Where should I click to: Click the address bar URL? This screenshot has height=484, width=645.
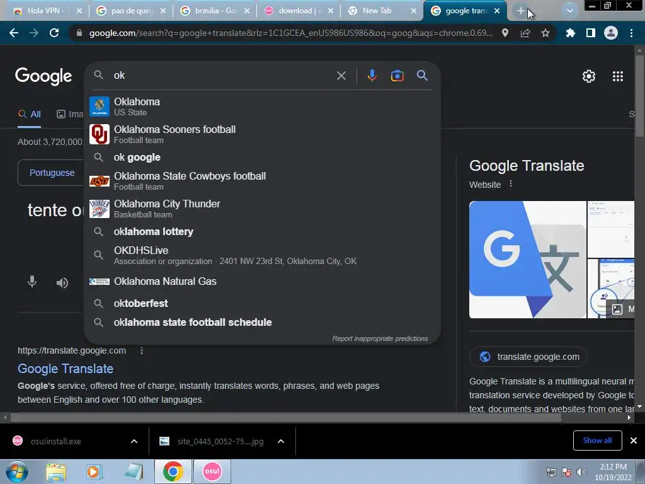point(290,33)
